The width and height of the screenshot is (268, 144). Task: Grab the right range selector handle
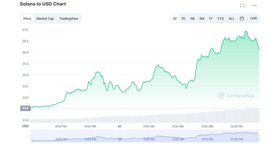click(259, 136)
